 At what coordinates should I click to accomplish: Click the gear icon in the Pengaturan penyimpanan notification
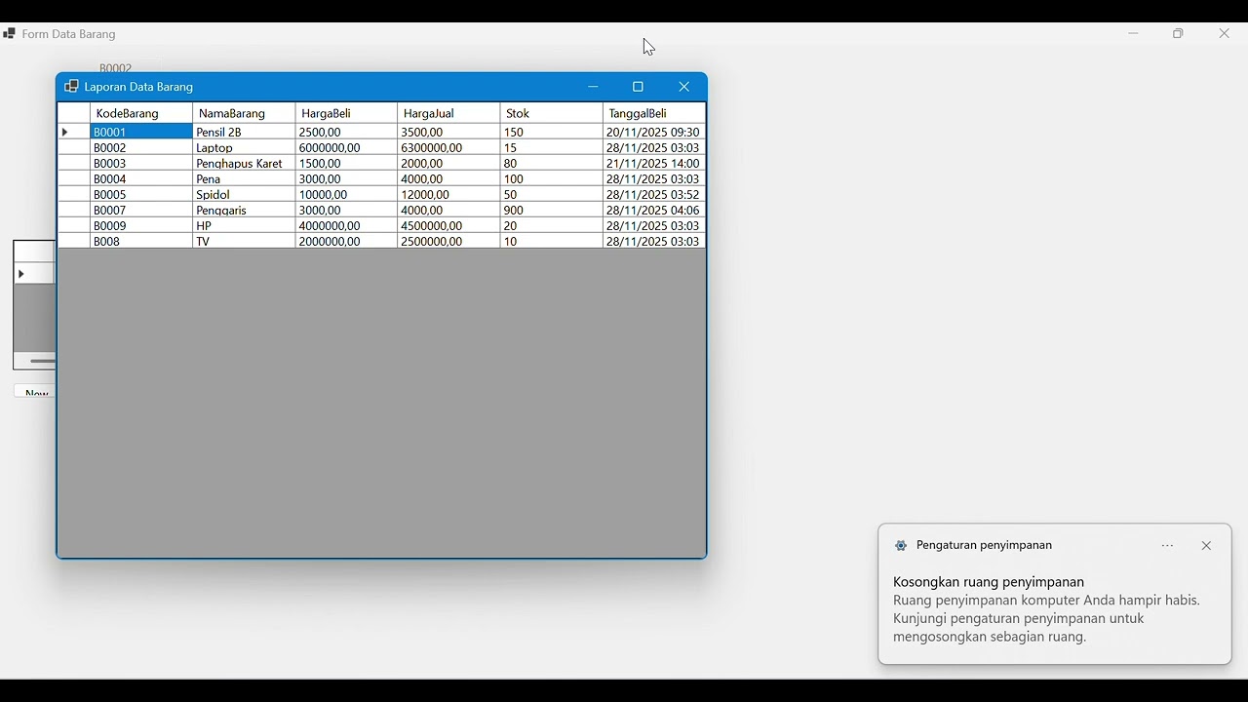(901, 546)
